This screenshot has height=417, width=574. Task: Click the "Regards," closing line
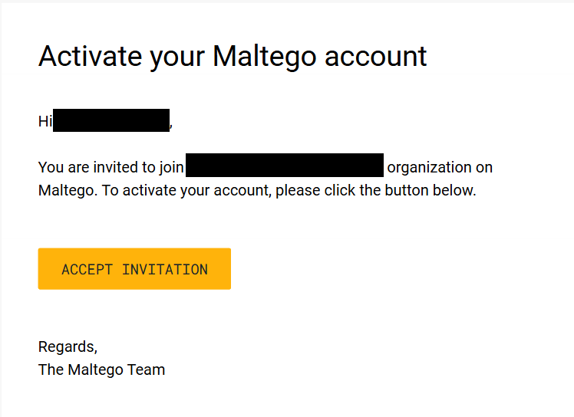pyautogui.click(x=68, y=346)
